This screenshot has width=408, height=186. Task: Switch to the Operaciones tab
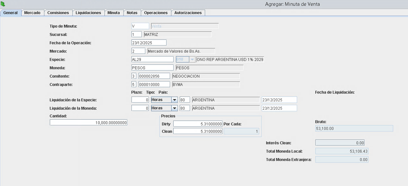tap(156, 13)
